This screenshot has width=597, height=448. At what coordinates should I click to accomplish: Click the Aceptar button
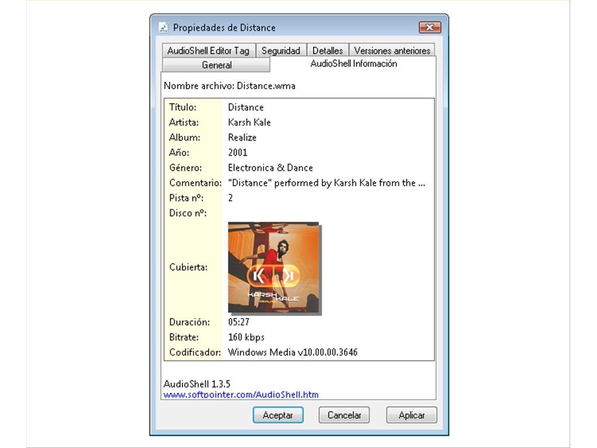coord(278,415)
